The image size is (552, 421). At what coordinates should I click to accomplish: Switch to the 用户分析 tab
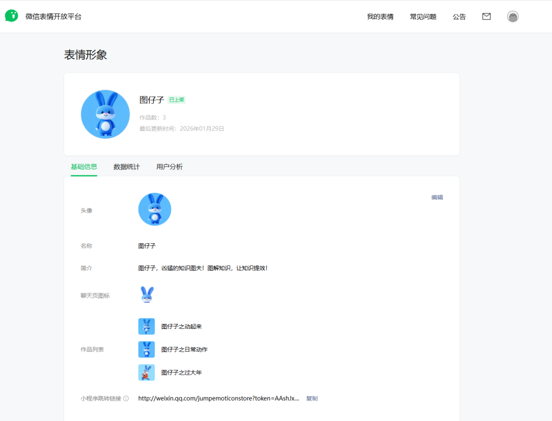(x=169, y=167)
